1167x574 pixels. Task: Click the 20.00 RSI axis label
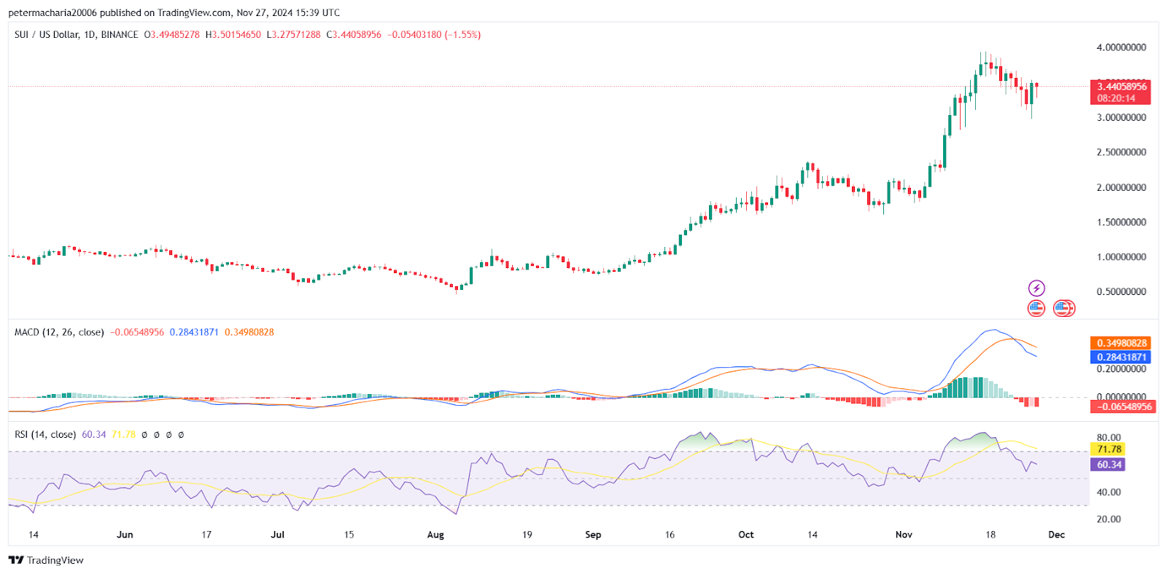[1109, 519]
